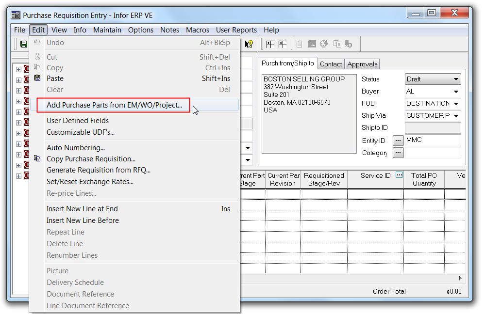Image resolution: width=485 pixels, height=314 pixels.
Task: Click the Delete line toolbar icon
Action: click(x=282, y=44)
